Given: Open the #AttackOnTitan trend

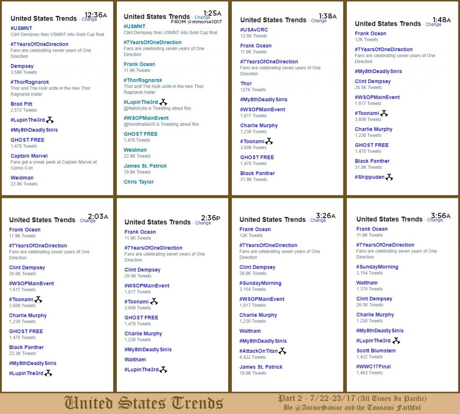Looking at the screenshot, I should (258, 351).
